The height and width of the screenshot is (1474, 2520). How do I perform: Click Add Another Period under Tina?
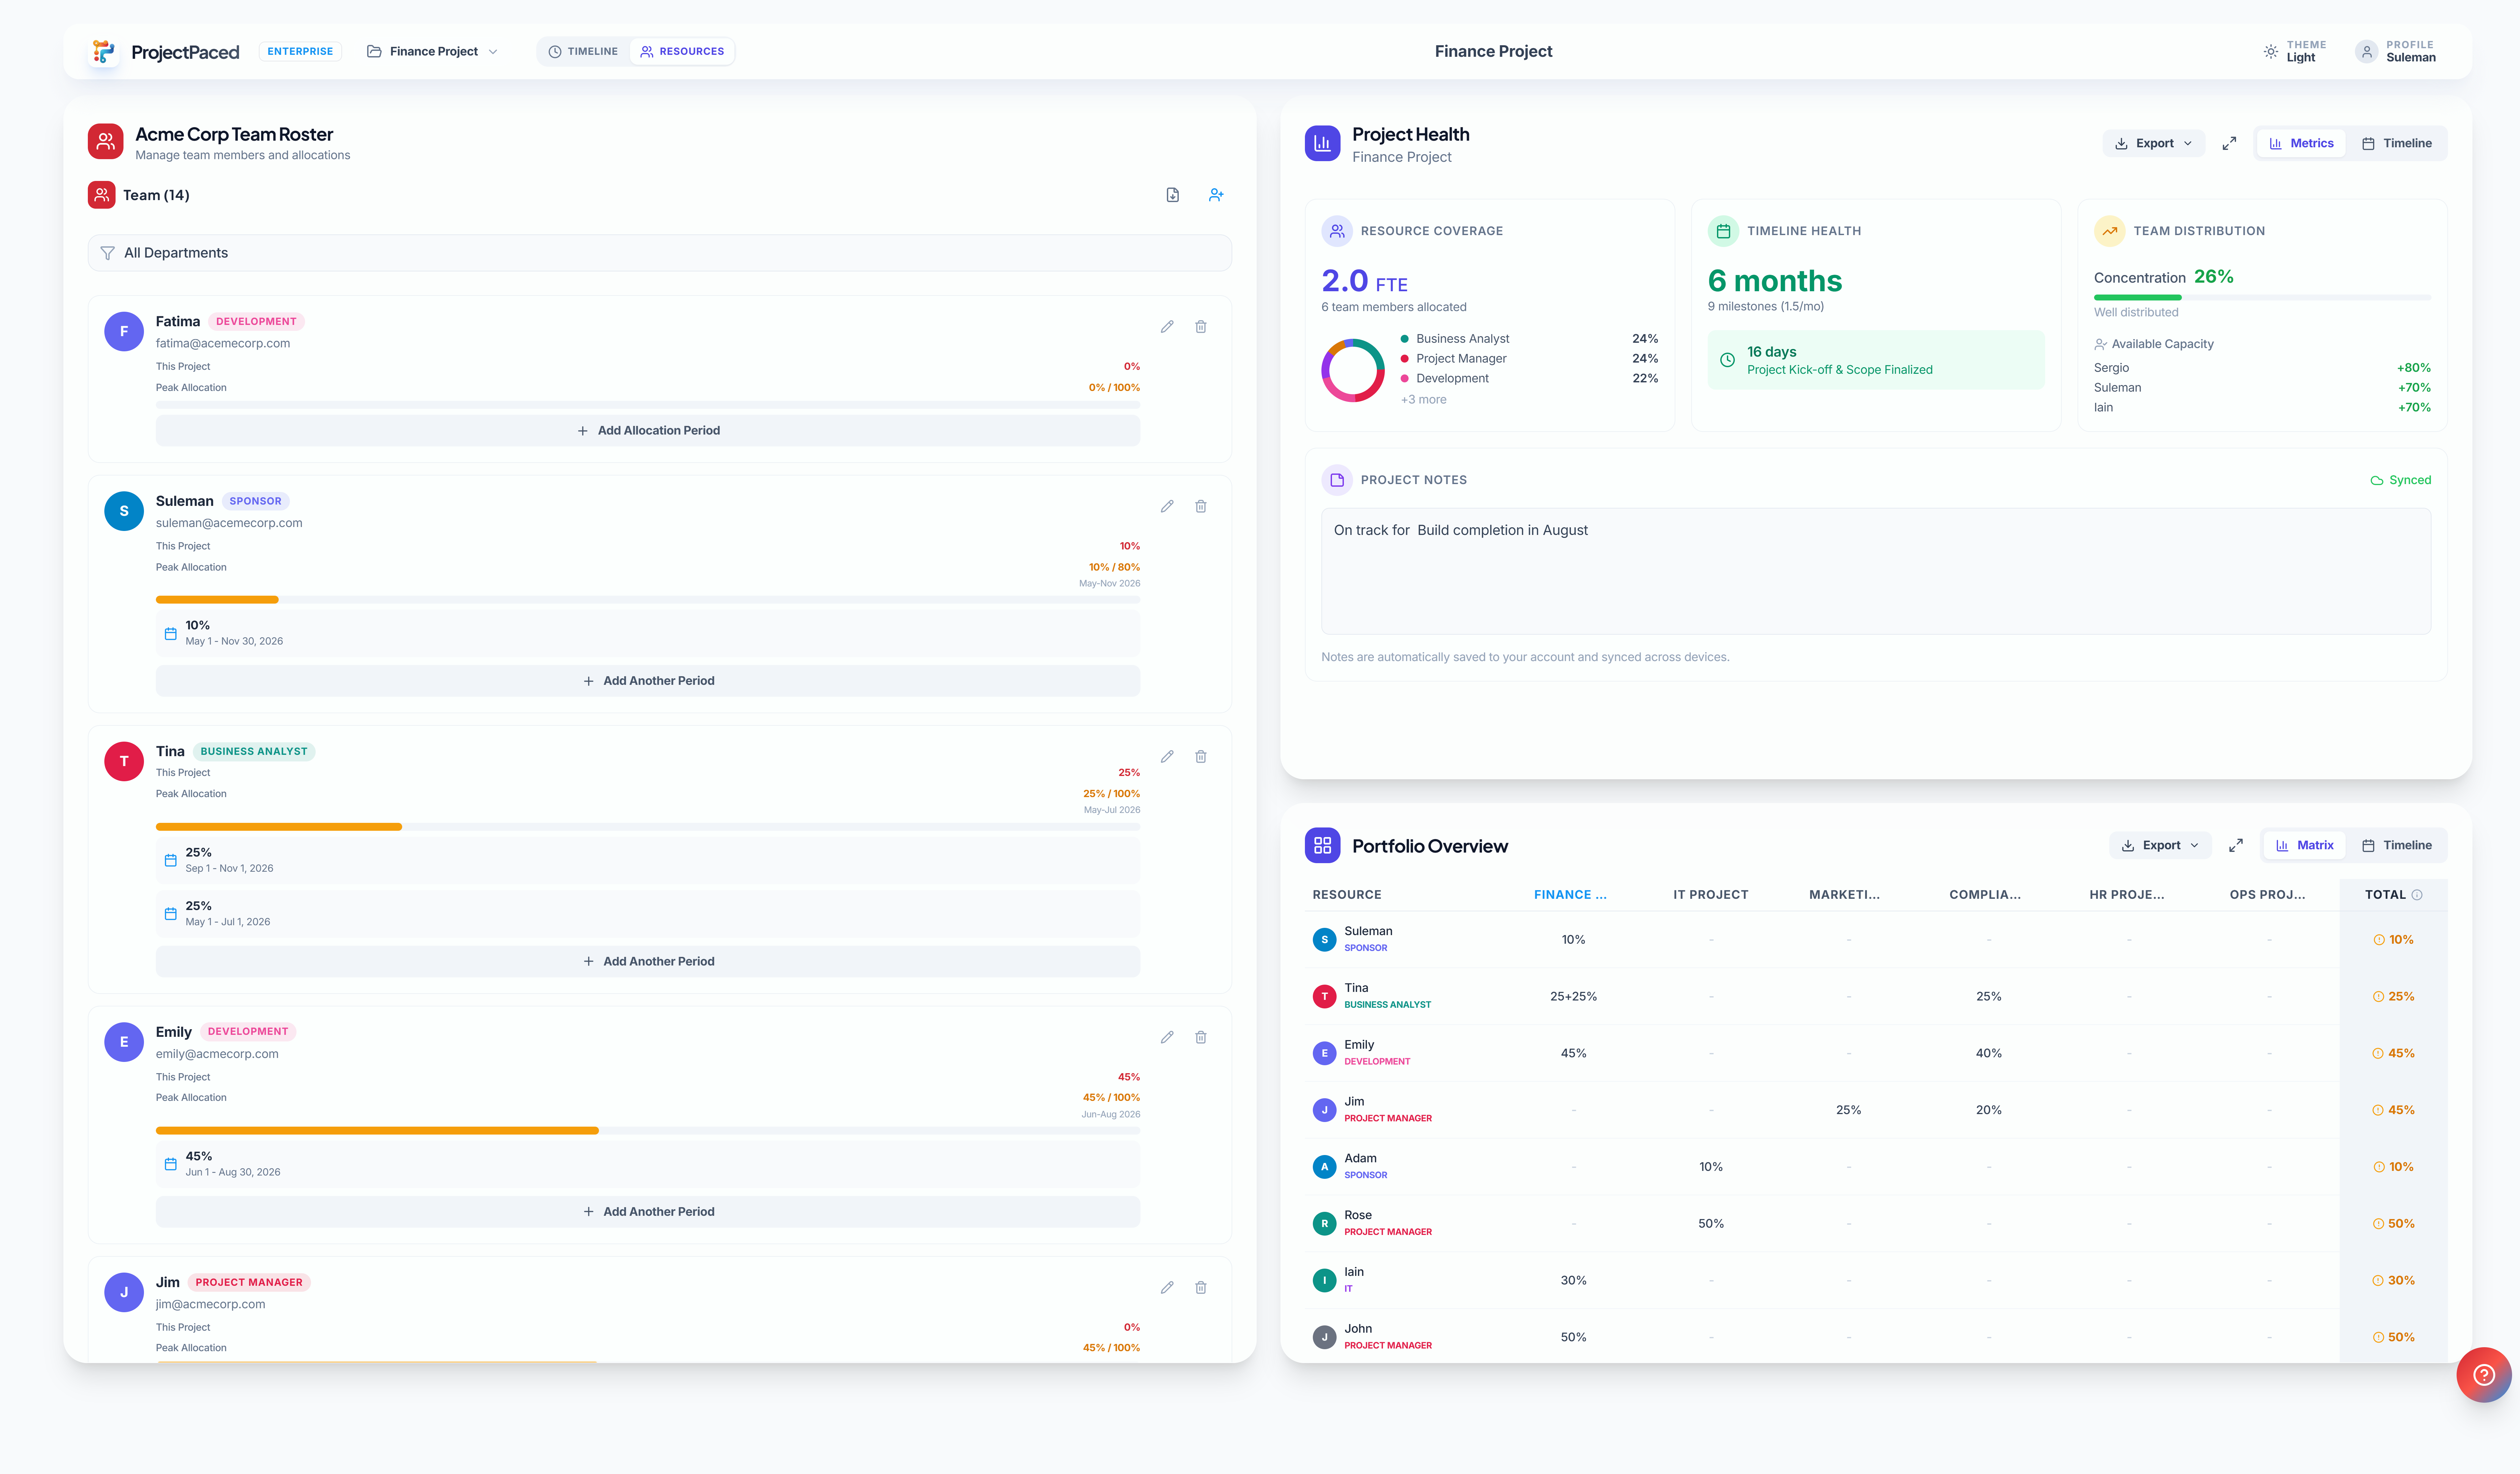click(648, 961)
